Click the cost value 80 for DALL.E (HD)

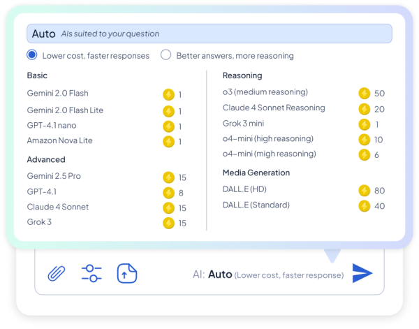pos(379,191)
